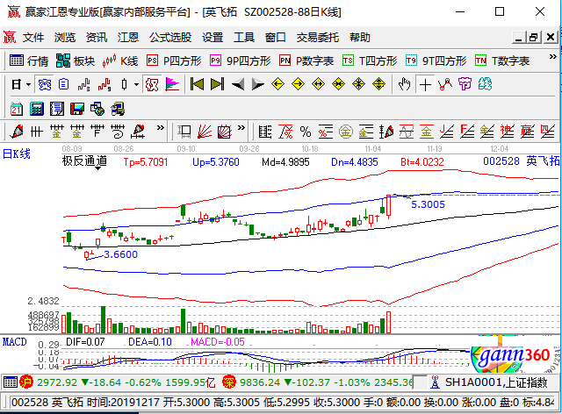562x414 pixels.
Task: Jump to the first bar
Action: point(197,84)
